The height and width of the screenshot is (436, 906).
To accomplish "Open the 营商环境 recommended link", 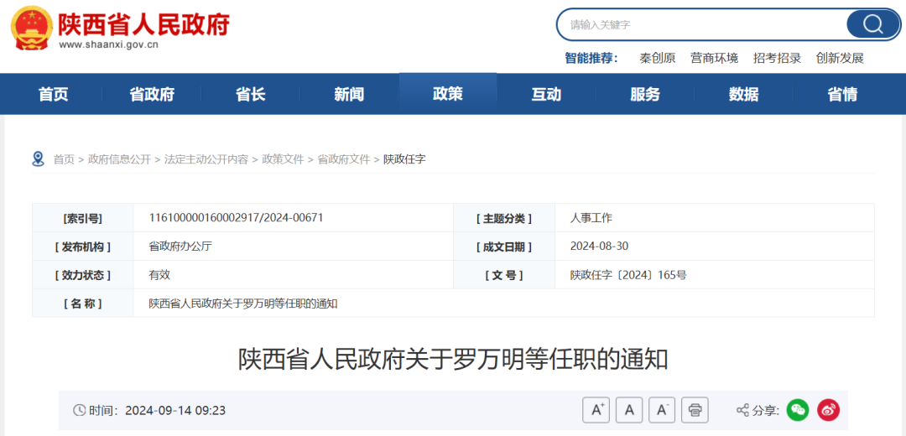I will click(x=714, y=58).
